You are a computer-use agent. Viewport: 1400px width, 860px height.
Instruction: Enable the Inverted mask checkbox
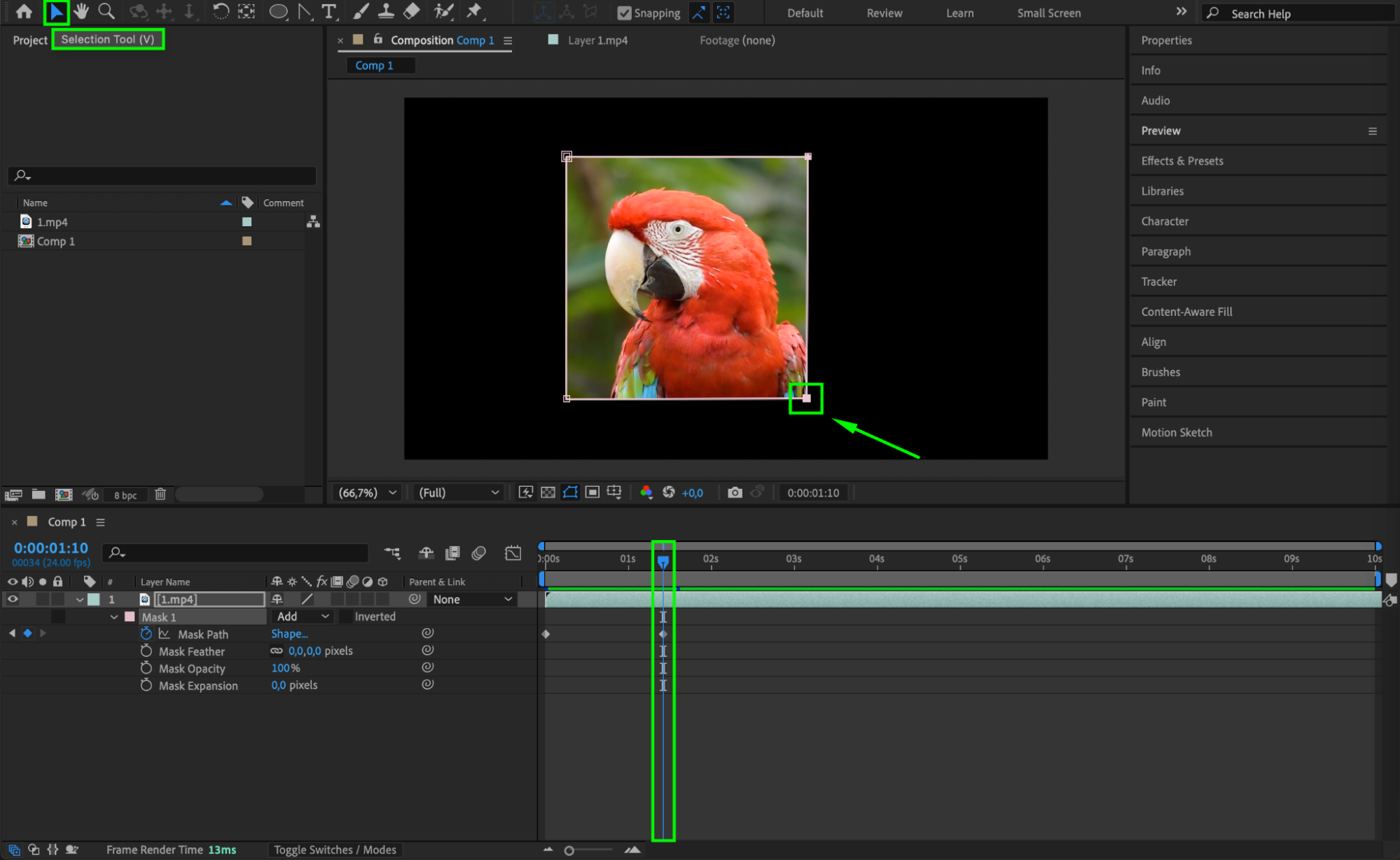click(345, 616)
